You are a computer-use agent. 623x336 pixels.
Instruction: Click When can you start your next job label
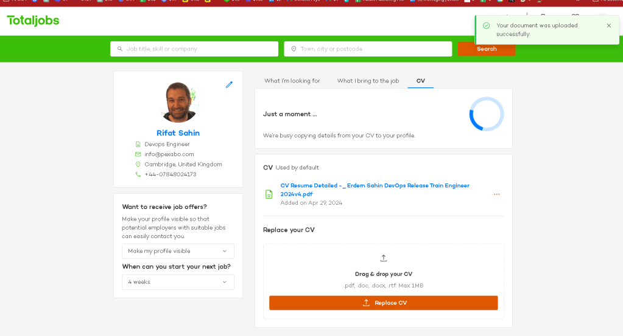177,267
